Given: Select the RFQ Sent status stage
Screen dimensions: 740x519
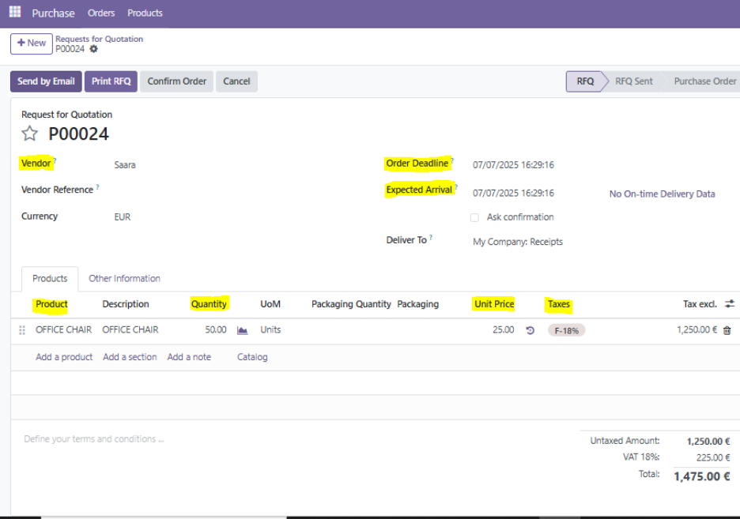Looking at the screenshot, I should click(633, 81).
